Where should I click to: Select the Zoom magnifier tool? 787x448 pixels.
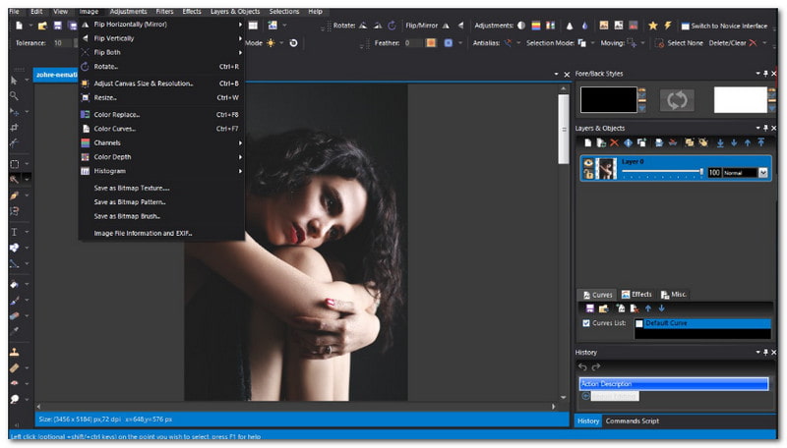[x=15, y=95]
